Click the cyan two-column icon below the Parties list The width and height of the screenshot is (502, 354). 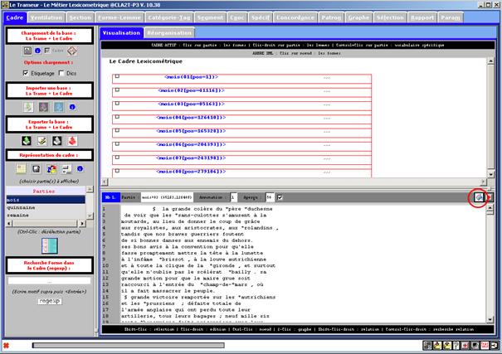(x=50, y=246)
